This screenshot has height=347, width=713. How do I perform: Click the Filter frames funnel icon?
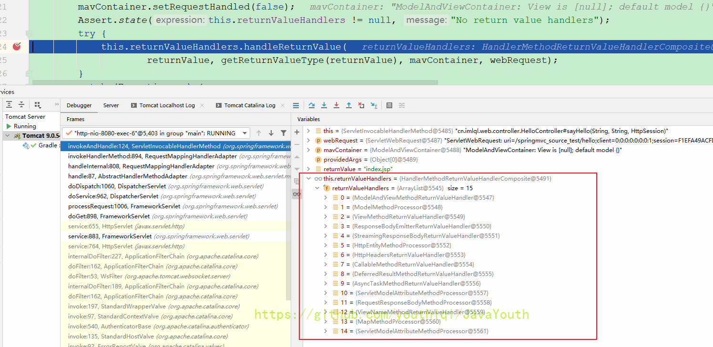coord(284,133)
